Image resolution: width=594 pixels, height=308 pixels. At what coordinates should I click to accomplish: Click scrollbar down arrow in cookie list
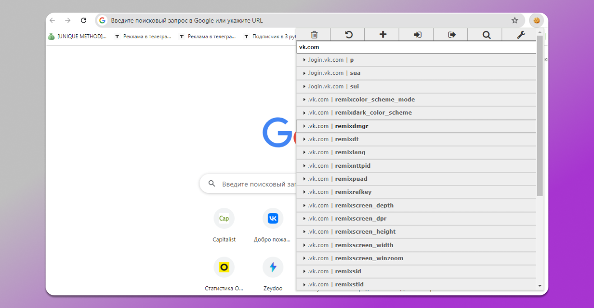coord(540,285)
